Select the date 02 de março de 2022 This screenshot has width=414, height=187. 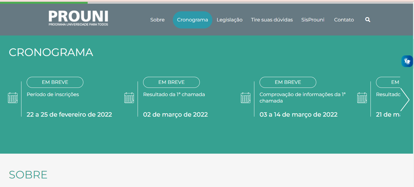point(175,114)
